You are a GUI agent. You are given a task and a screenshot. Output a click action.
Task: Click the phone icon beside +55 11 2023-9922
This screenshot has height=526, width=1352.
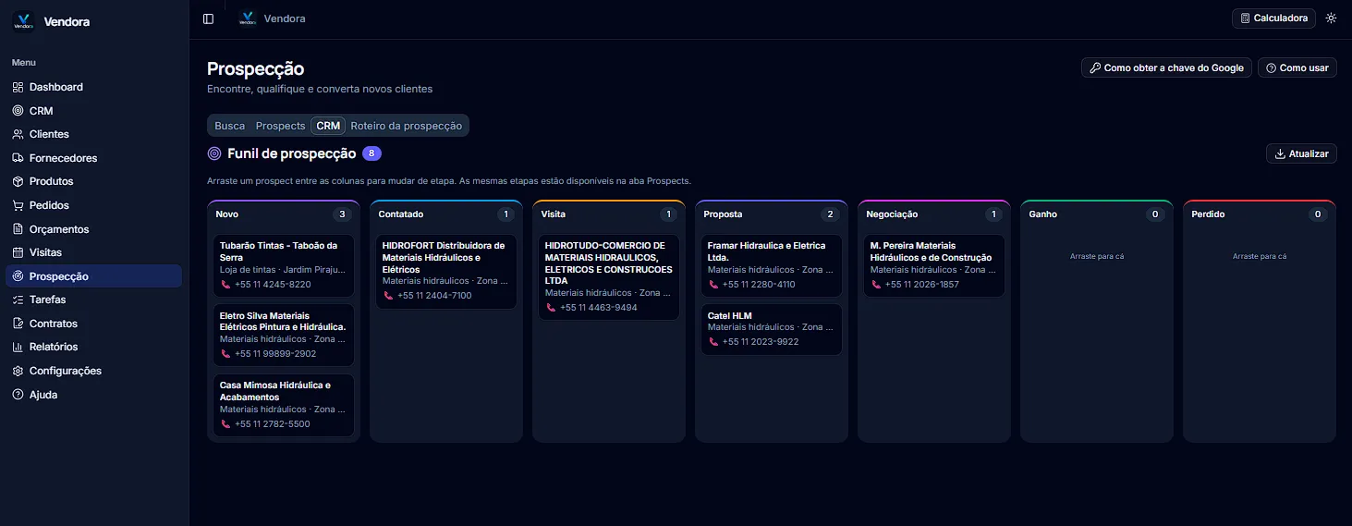click(713, 342)
